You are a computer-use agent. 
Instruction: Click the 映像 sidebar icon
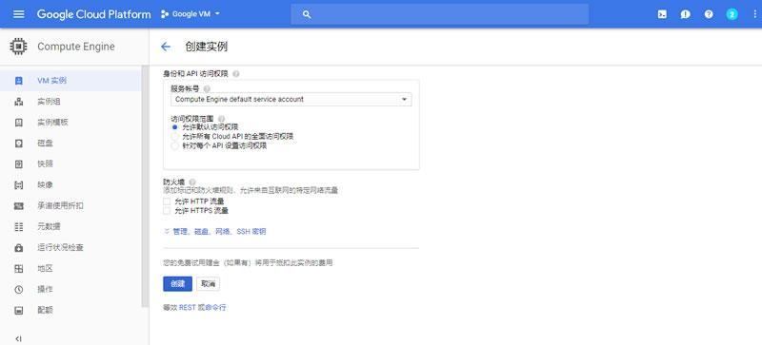point(18,185)
